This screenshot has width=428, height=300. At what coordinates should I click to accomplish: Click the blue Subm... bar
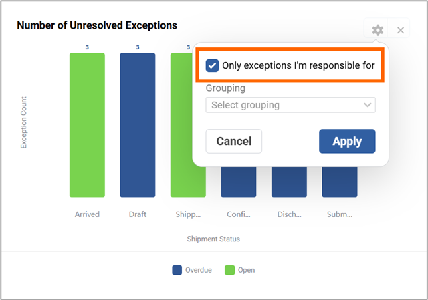click(x=340, y=182)
